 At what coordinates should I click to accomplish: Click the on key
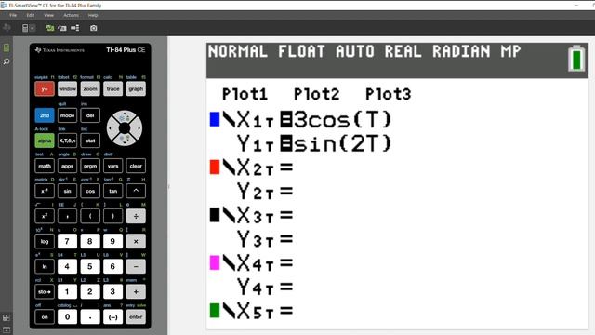[45, 316]
